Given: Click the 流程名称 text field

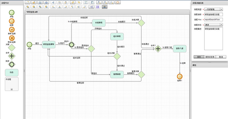Looking at the screenshot, I should pos(213,15).
